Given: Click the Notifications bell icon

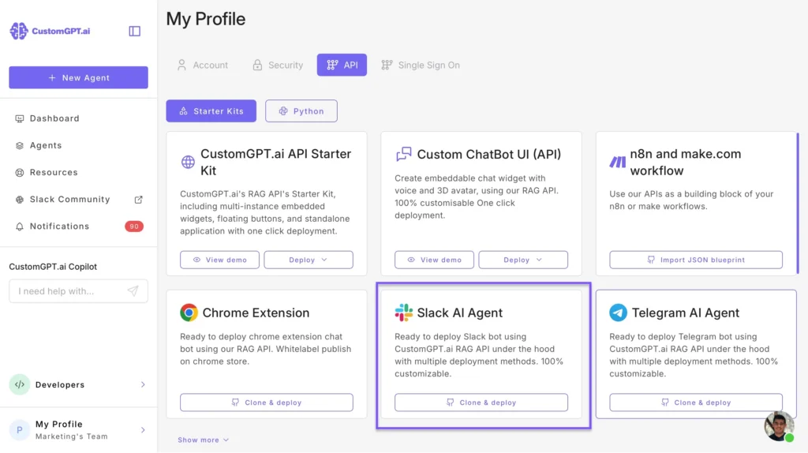Looking at the screenshot, I should tap(20, 226).
